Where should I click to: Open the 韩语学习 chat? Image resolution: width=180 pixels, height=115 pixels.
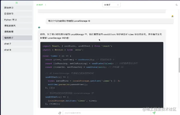(x=17, y=8)
